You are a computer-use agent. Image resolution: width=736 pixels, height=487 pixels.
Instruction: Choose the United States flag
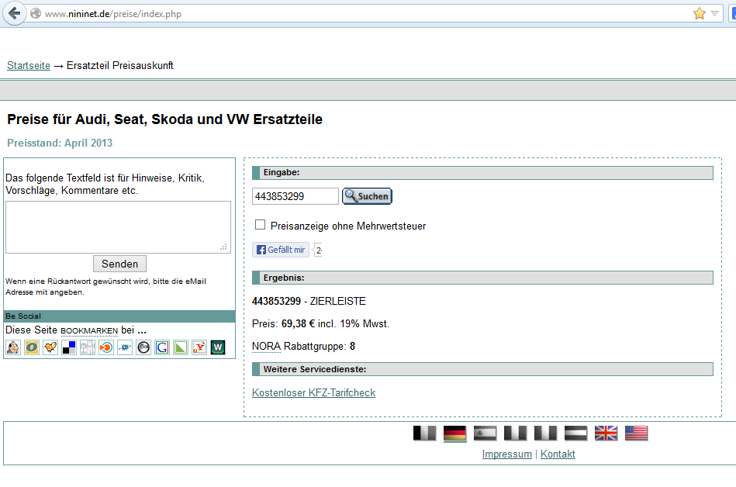coord(636,433)
